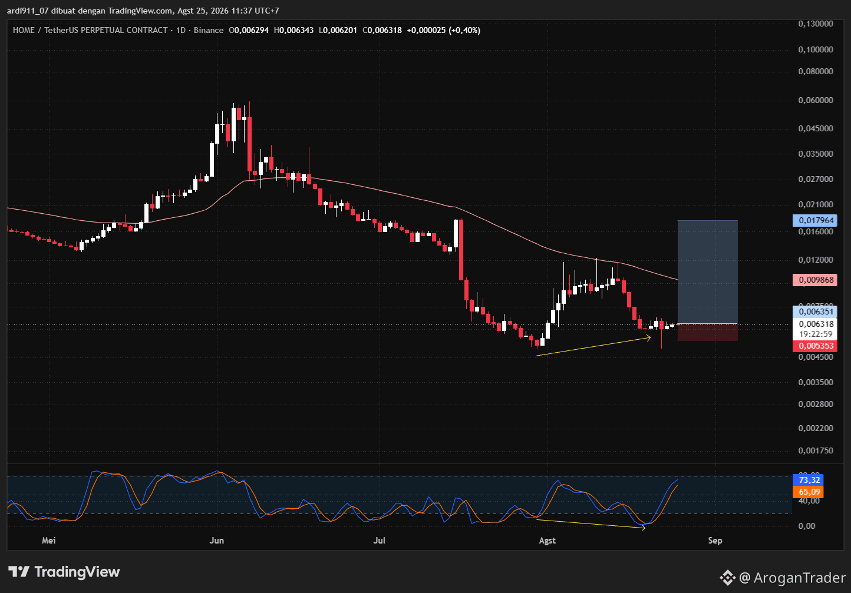Image resolution: width=851 pixels, height=593 pixels.
Task: Click the 0,001750 price axis label
Action: [816, 450]
